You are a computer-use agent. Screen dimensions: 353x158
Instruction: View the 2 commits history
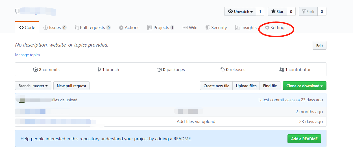point(46,69)
